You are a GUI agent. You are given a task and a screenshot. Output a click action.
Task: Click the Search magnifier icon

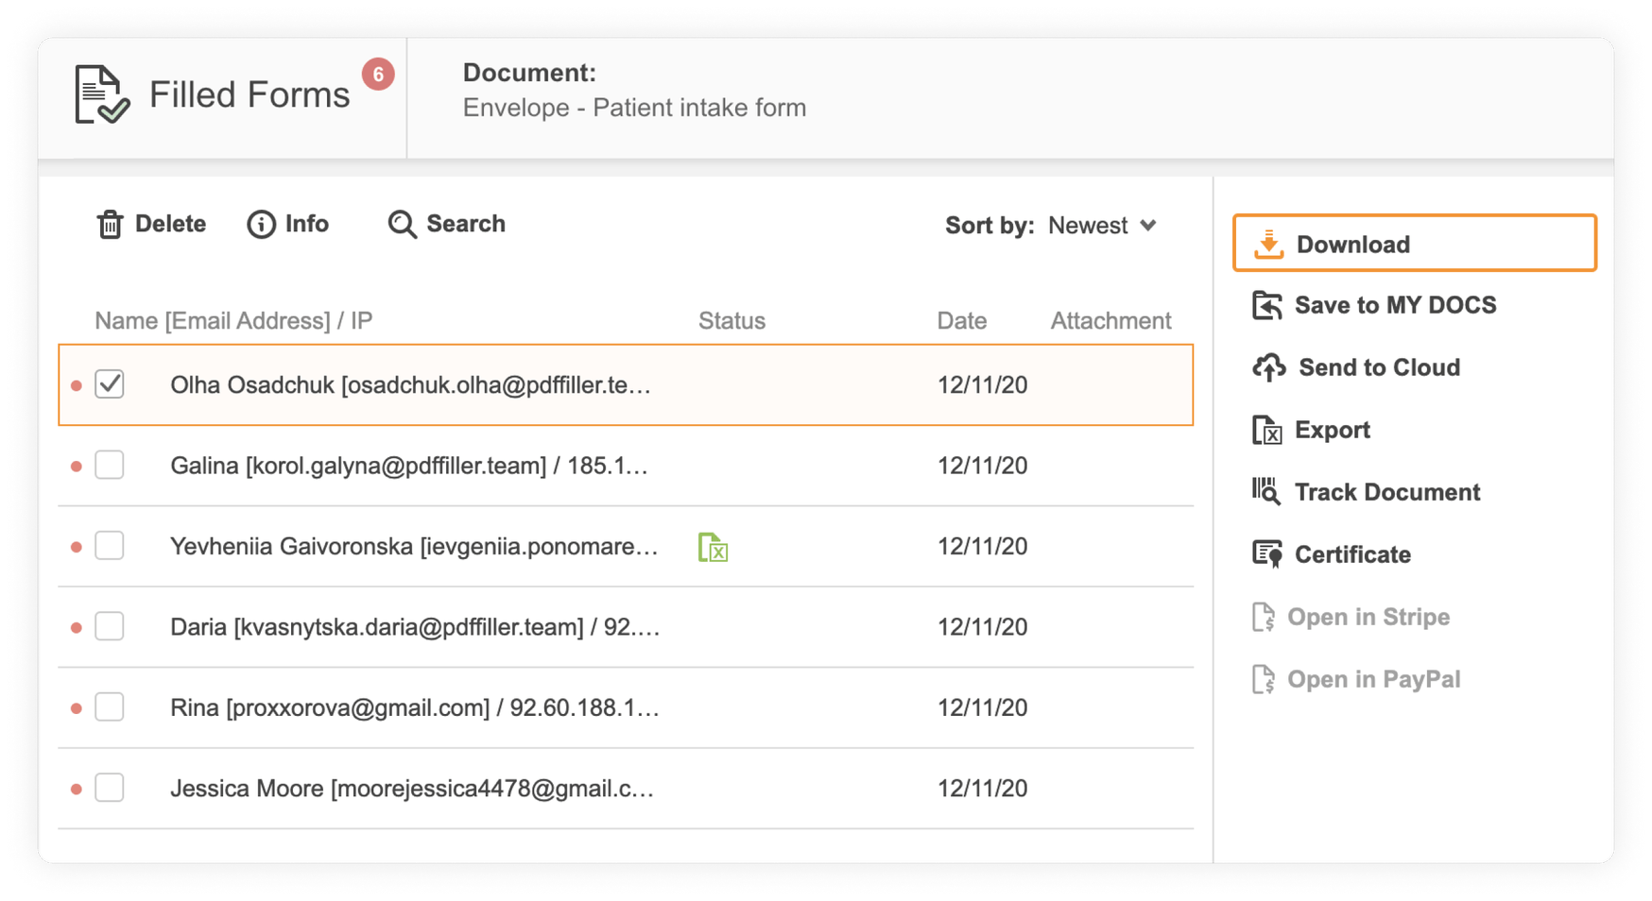click(x=402, y=225)
